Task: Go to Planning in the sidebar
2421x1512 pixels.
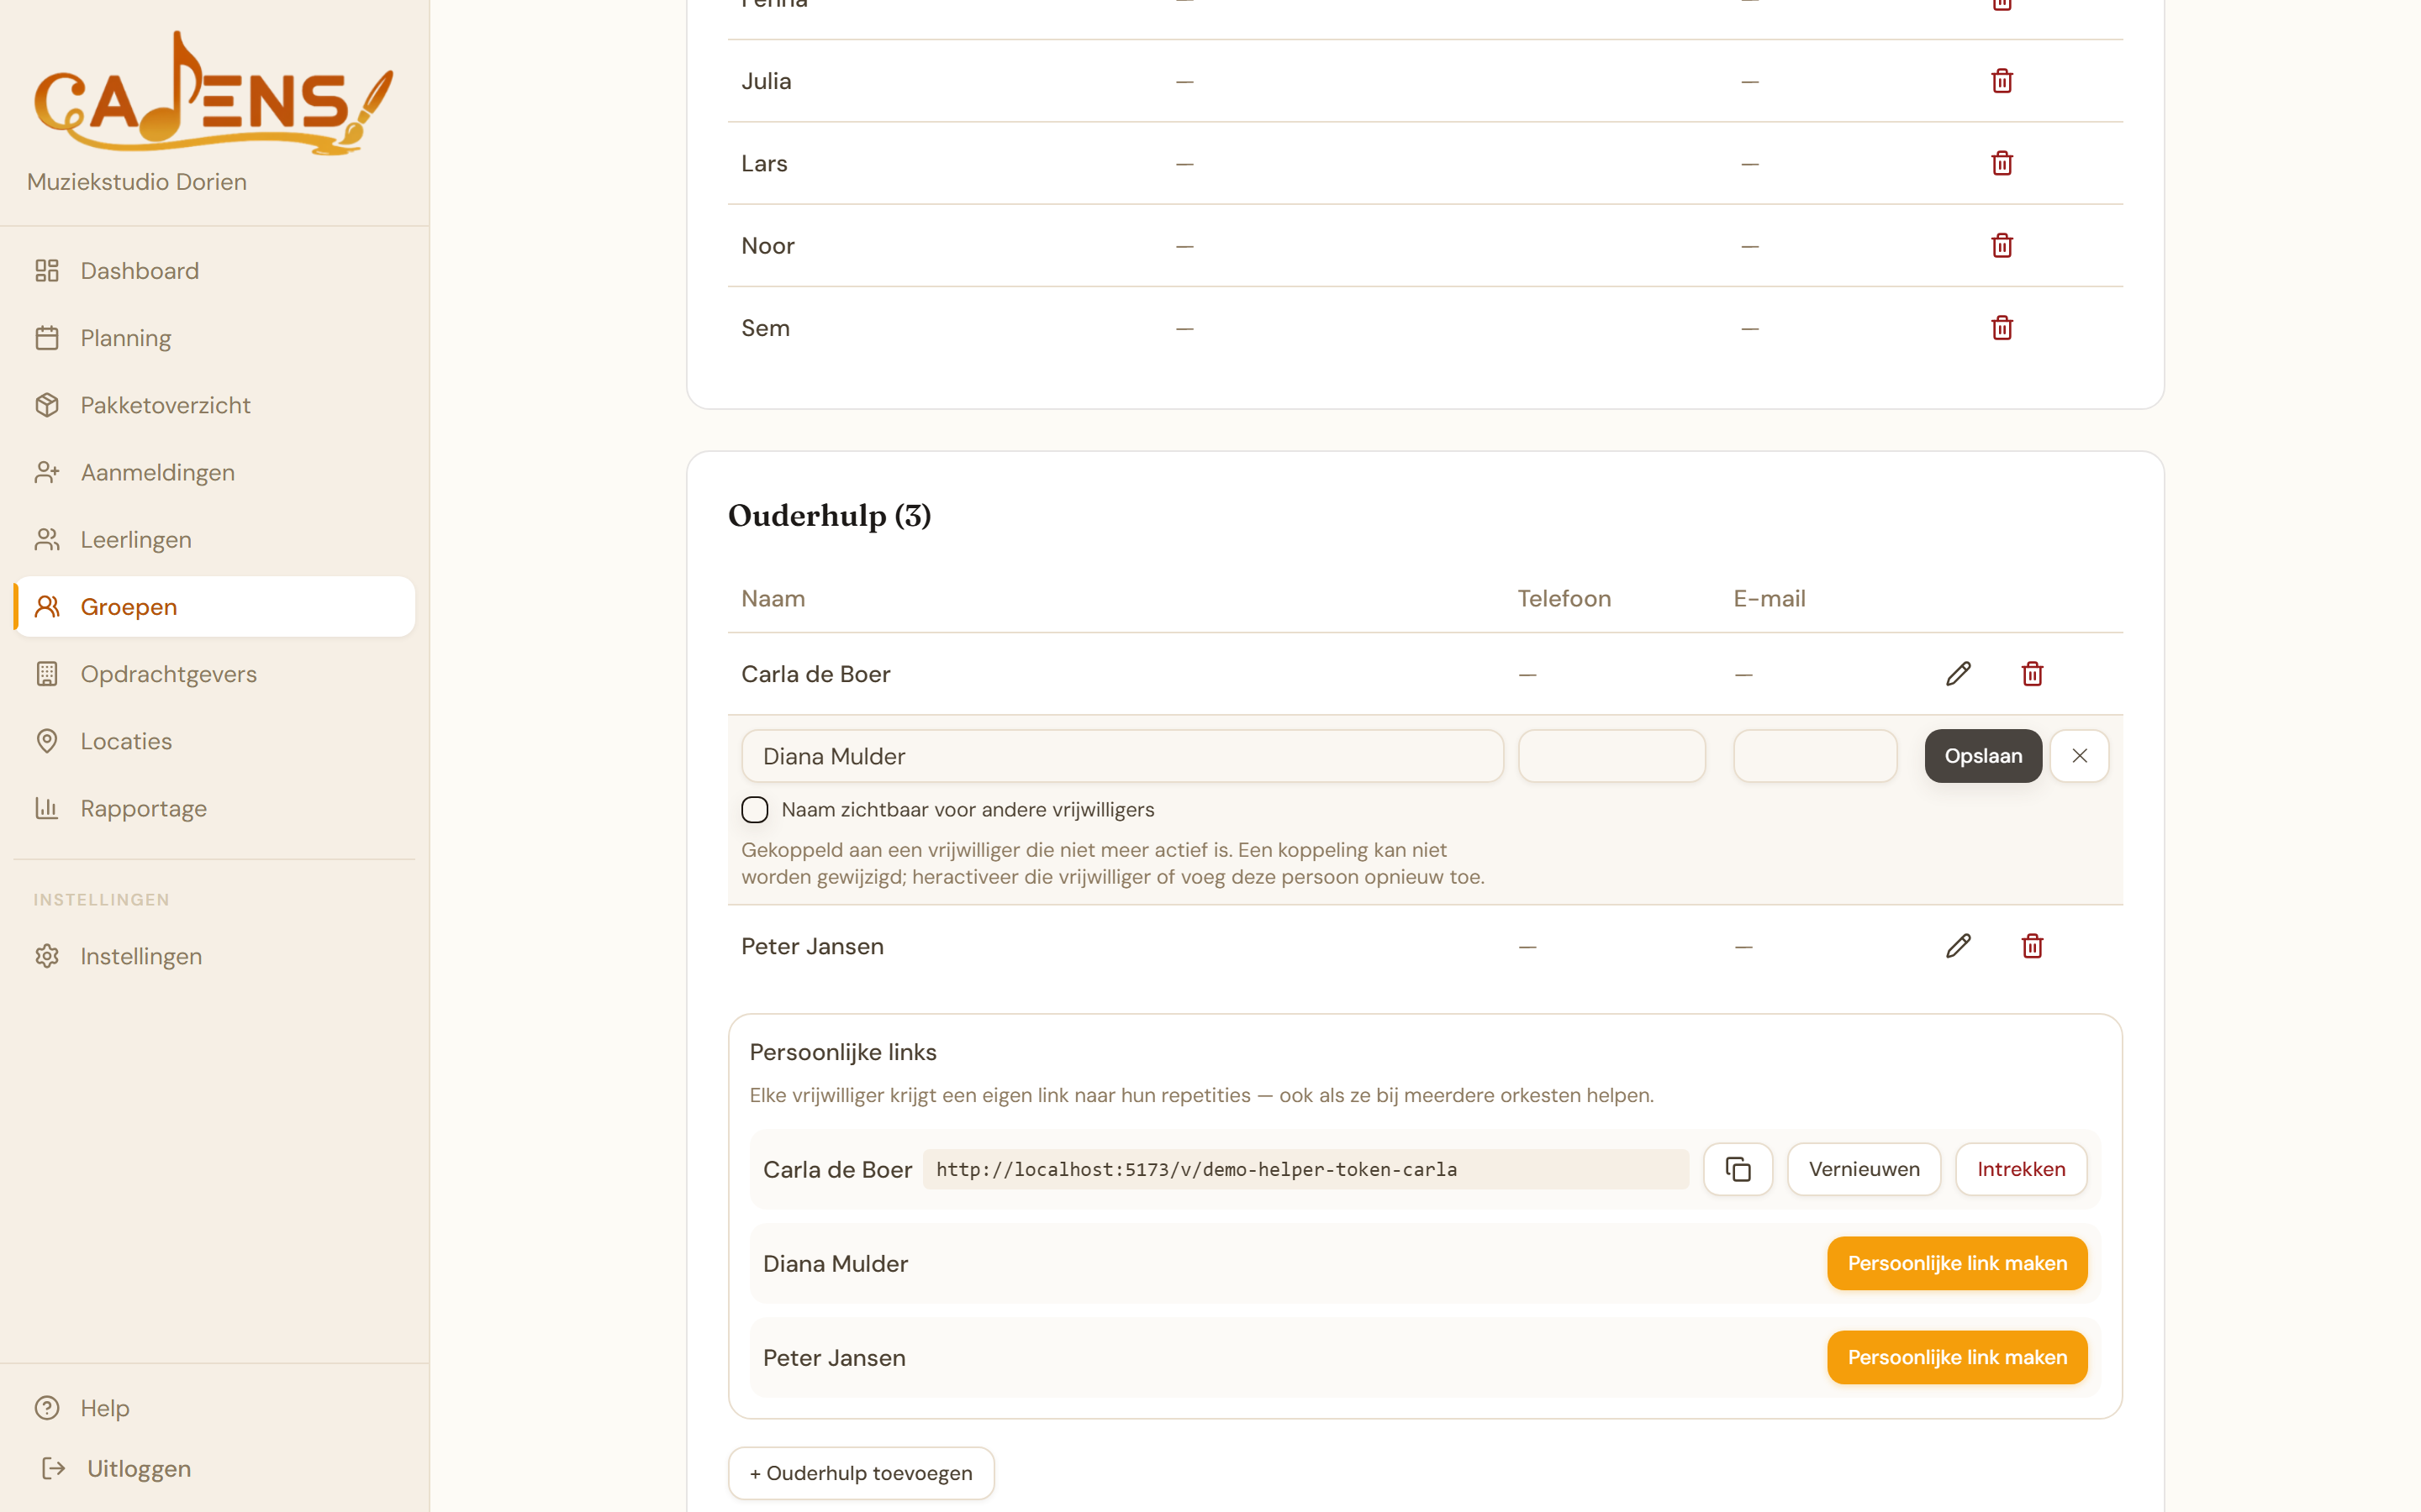Action: pyautogui.click(x=214, y=338)
